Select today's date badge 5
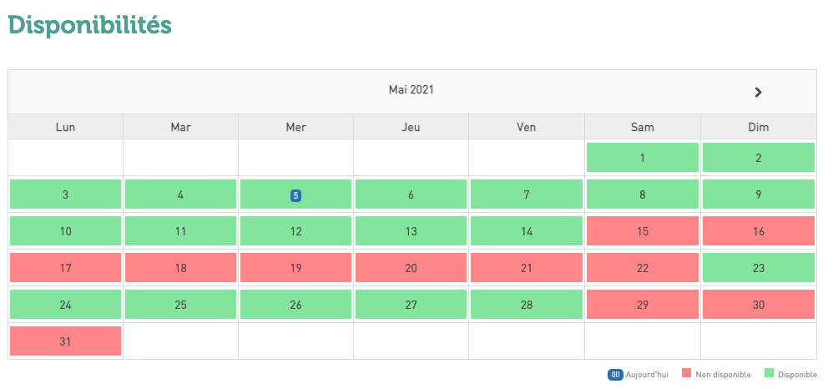The width and height of the screenshot is (833, 389). coord(295,195)
